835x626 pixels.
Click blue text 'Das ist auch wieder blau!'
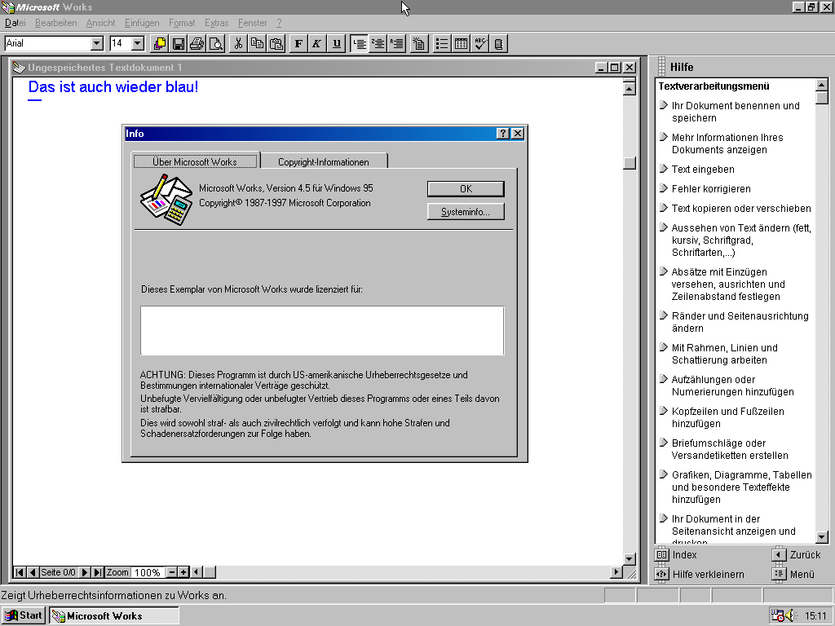point(113,86)
